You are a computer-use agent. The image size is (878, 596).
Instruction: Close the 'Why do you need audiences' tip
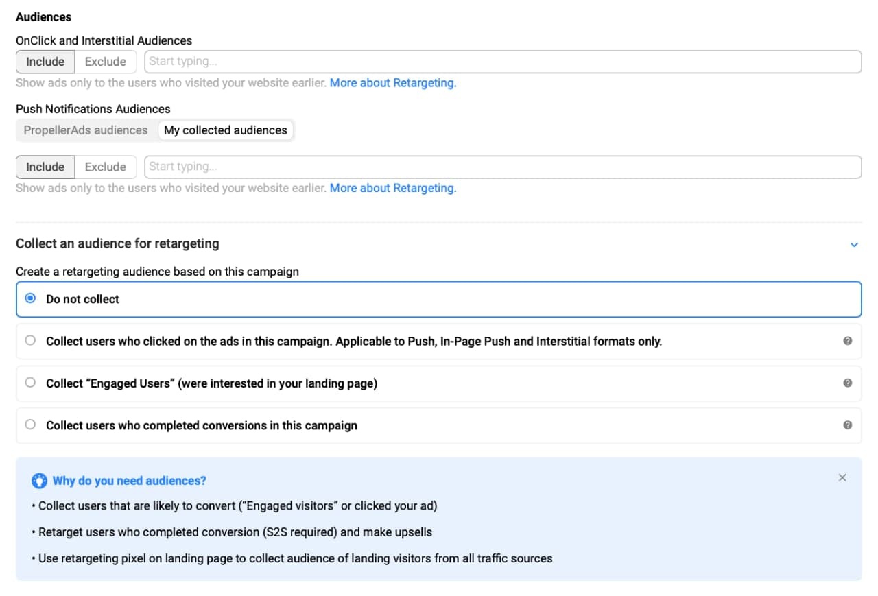pos(842,478)
